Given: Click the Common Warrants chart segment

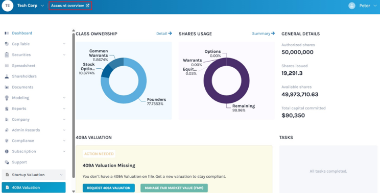Looking at the screenshot, I should (117, 63).
